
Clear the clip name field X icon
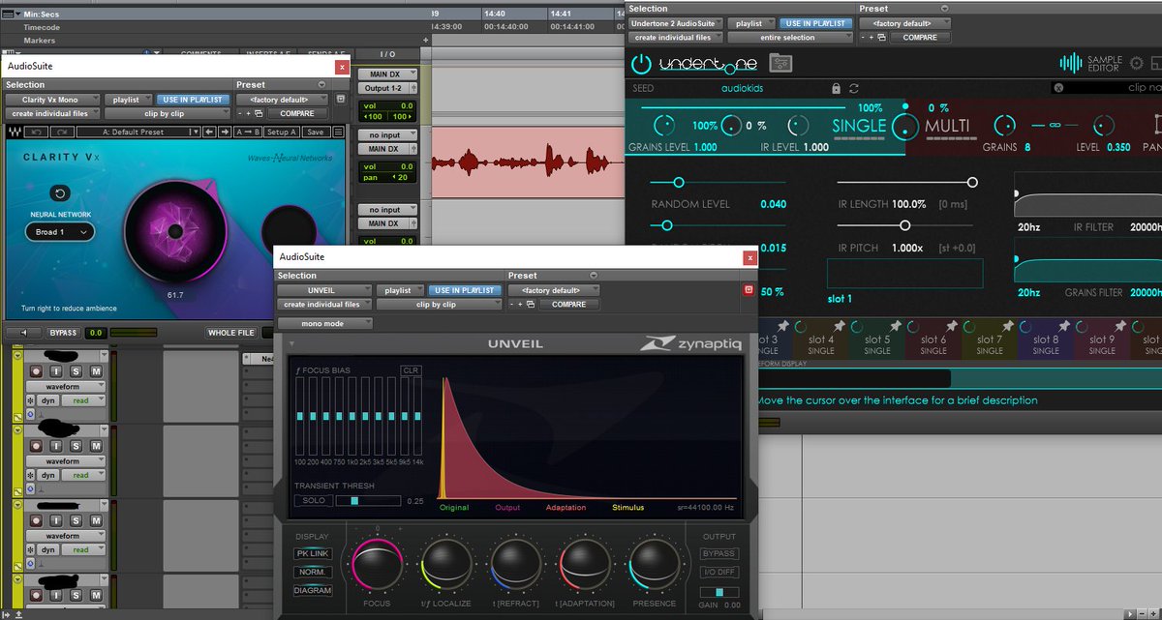[1058, 88]
